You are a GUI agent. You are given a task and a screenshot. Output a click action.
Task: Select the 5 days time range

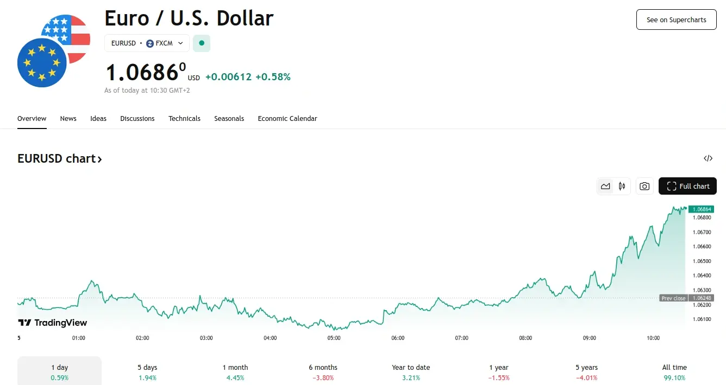(147, 372)
